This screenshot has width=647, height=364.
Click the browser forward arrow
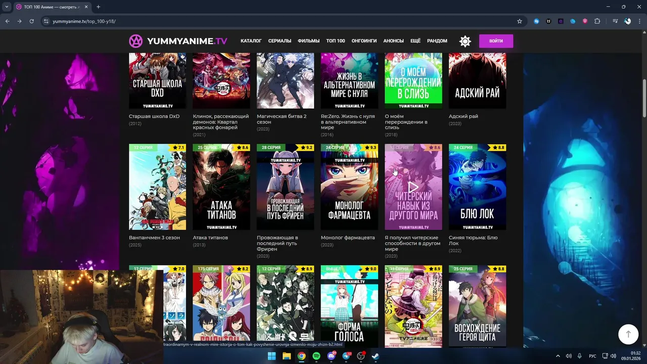coord(19,21)
